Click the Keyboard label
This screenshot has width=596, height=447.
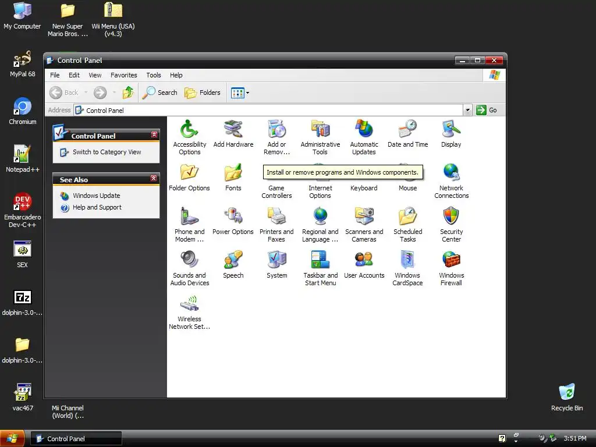tap(364, 188)
